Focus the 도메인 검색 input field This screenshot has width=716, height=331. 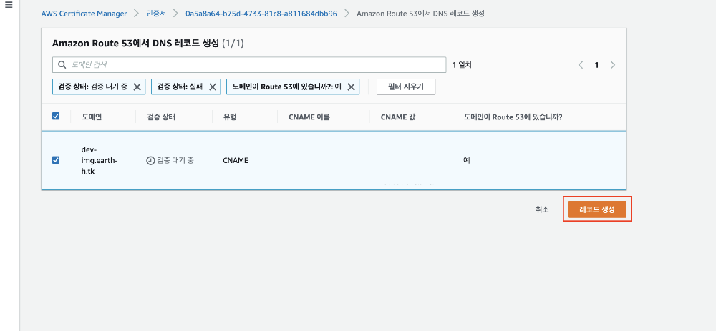pyautogui.click(x=249, y=65)
